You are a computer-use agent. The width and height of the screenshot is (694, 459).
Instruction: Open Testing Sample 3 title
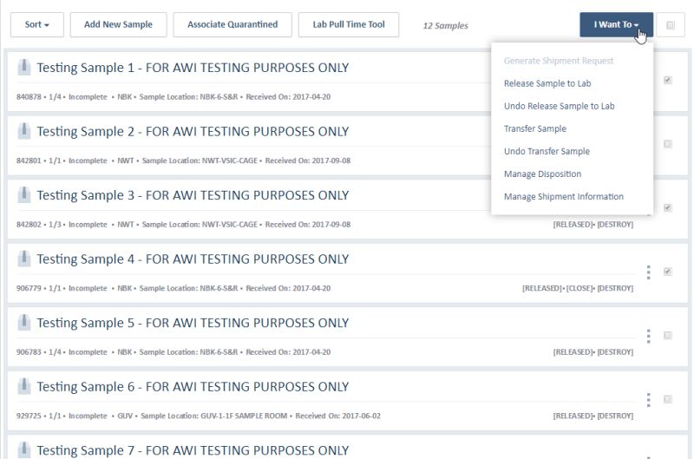tap(193, 195)
